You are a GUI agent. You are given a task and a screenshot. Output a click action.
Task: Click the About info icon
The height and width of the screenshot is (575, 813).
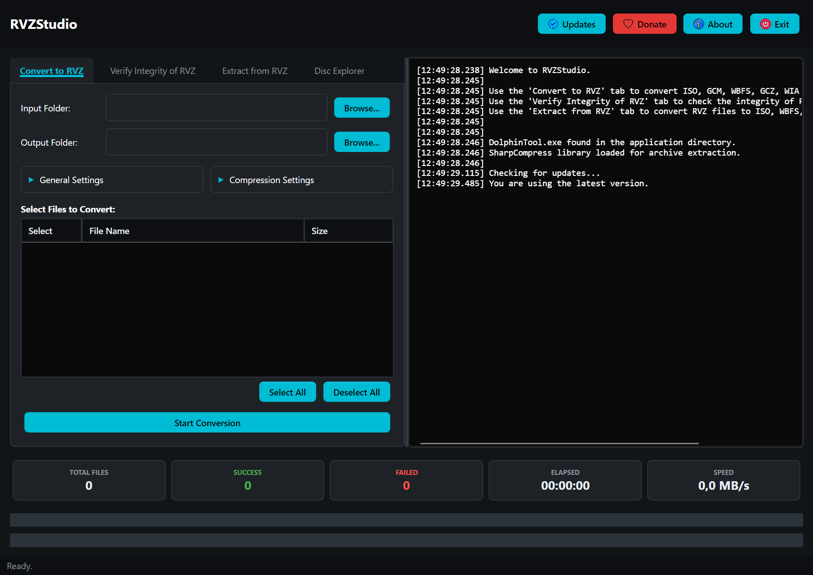tap(698, 24)
